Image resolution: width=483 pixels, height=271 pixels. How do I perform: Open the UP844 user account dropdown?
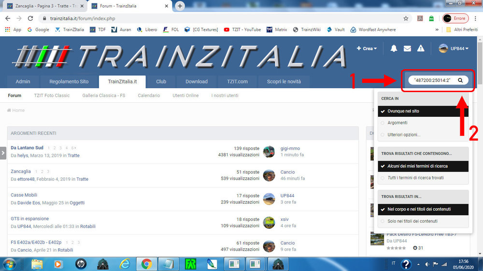coord(454,48)
